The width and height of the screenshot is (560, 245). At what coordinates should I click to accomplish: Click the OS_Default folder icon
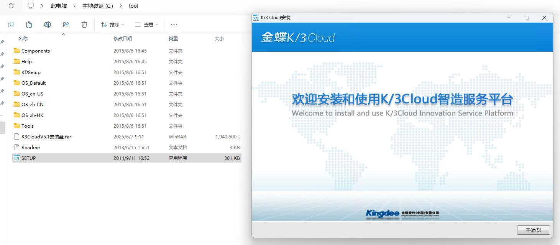click(x=16, y=83)
